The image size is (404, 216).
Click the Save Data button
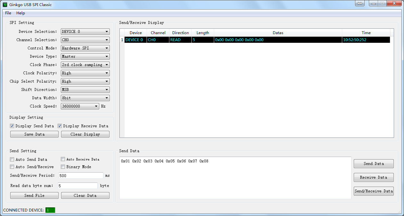click(x=34, y=134)
